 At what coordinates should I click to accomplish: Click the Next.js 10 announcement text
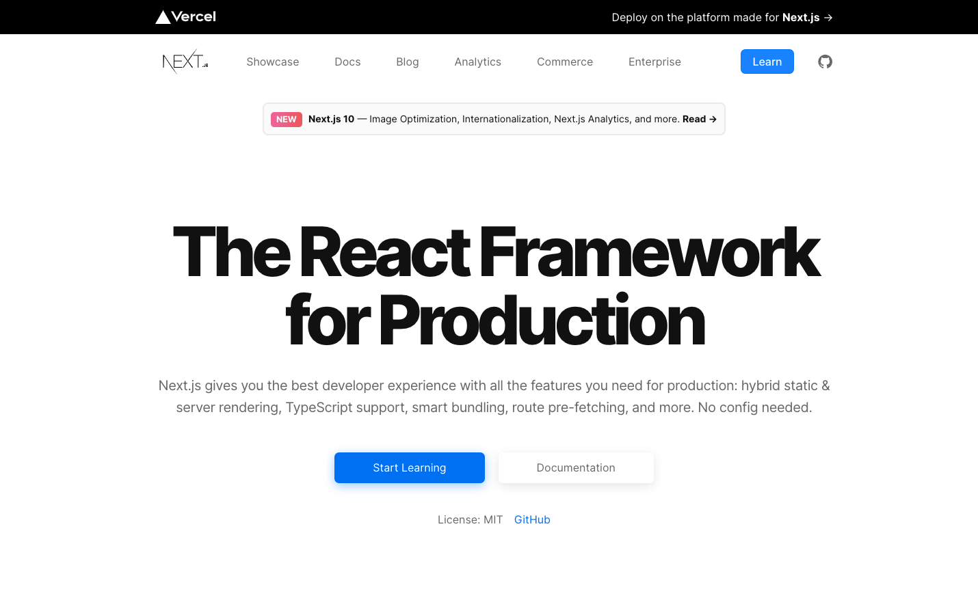(331, 119)
